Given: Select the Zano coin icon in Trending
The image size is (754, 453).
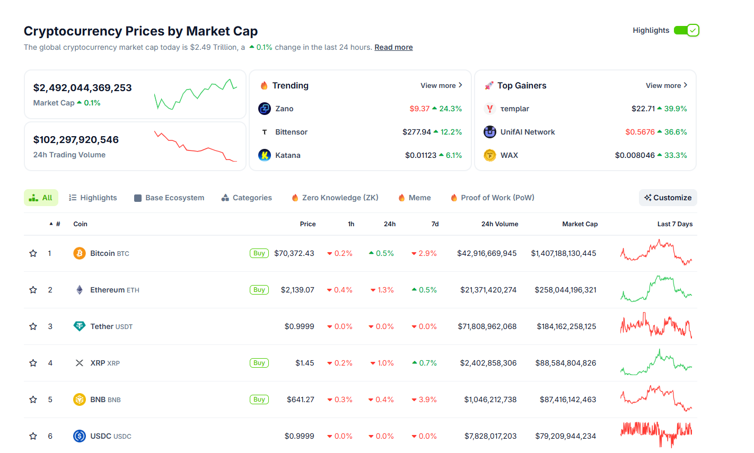Looking at the screenshot, I should (x=264, y=109).
